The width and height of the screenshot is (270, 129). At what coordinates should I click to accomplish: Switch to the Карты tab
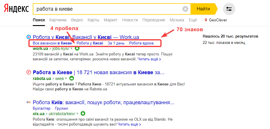click(x=93, y=20)
